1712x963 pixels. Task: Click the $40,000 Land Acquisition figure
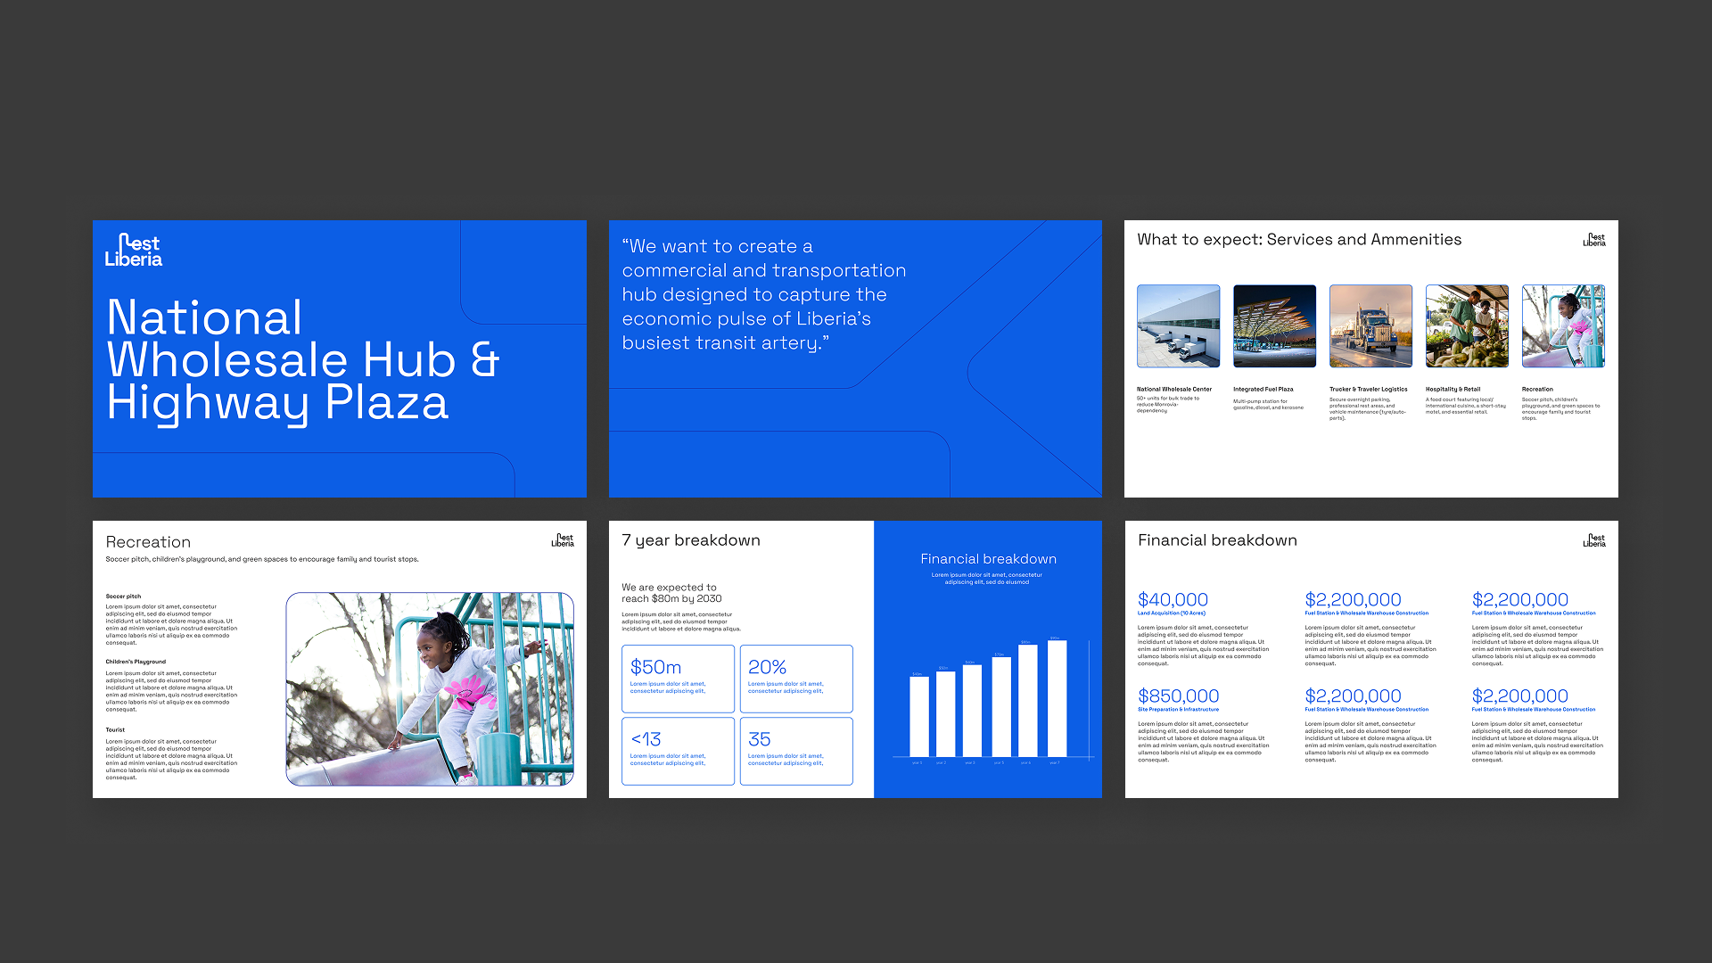(x=1173, y=600)
